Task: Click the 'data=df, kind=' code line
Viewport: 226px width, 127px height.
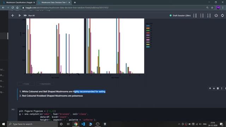Action: [x=54, y=117]
